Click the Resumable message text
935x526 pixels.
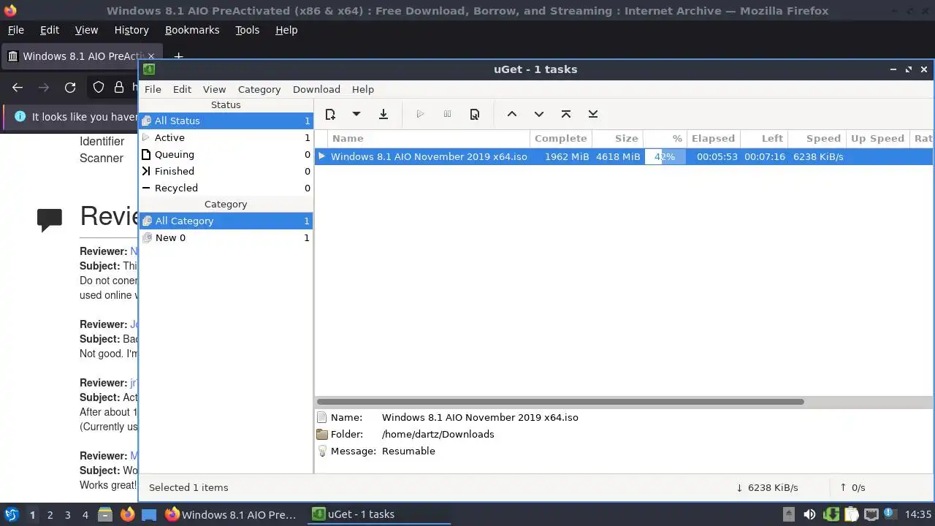click(408, 451)
